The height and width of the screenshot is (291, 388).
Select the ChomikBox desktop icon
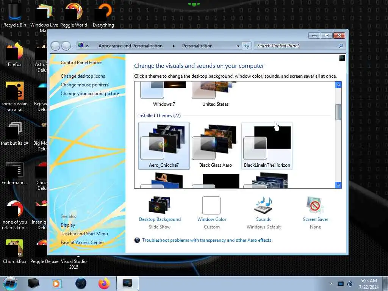pos(15,252)
